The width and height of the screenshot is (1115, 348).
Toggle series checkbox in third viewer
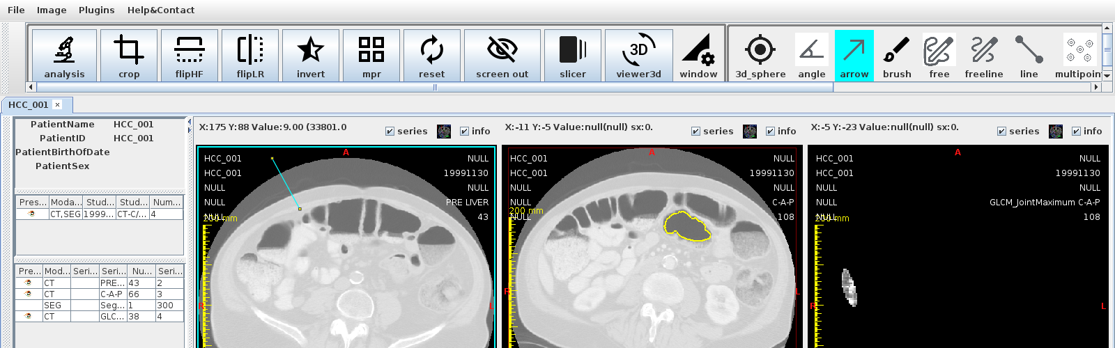(1002, 132)
